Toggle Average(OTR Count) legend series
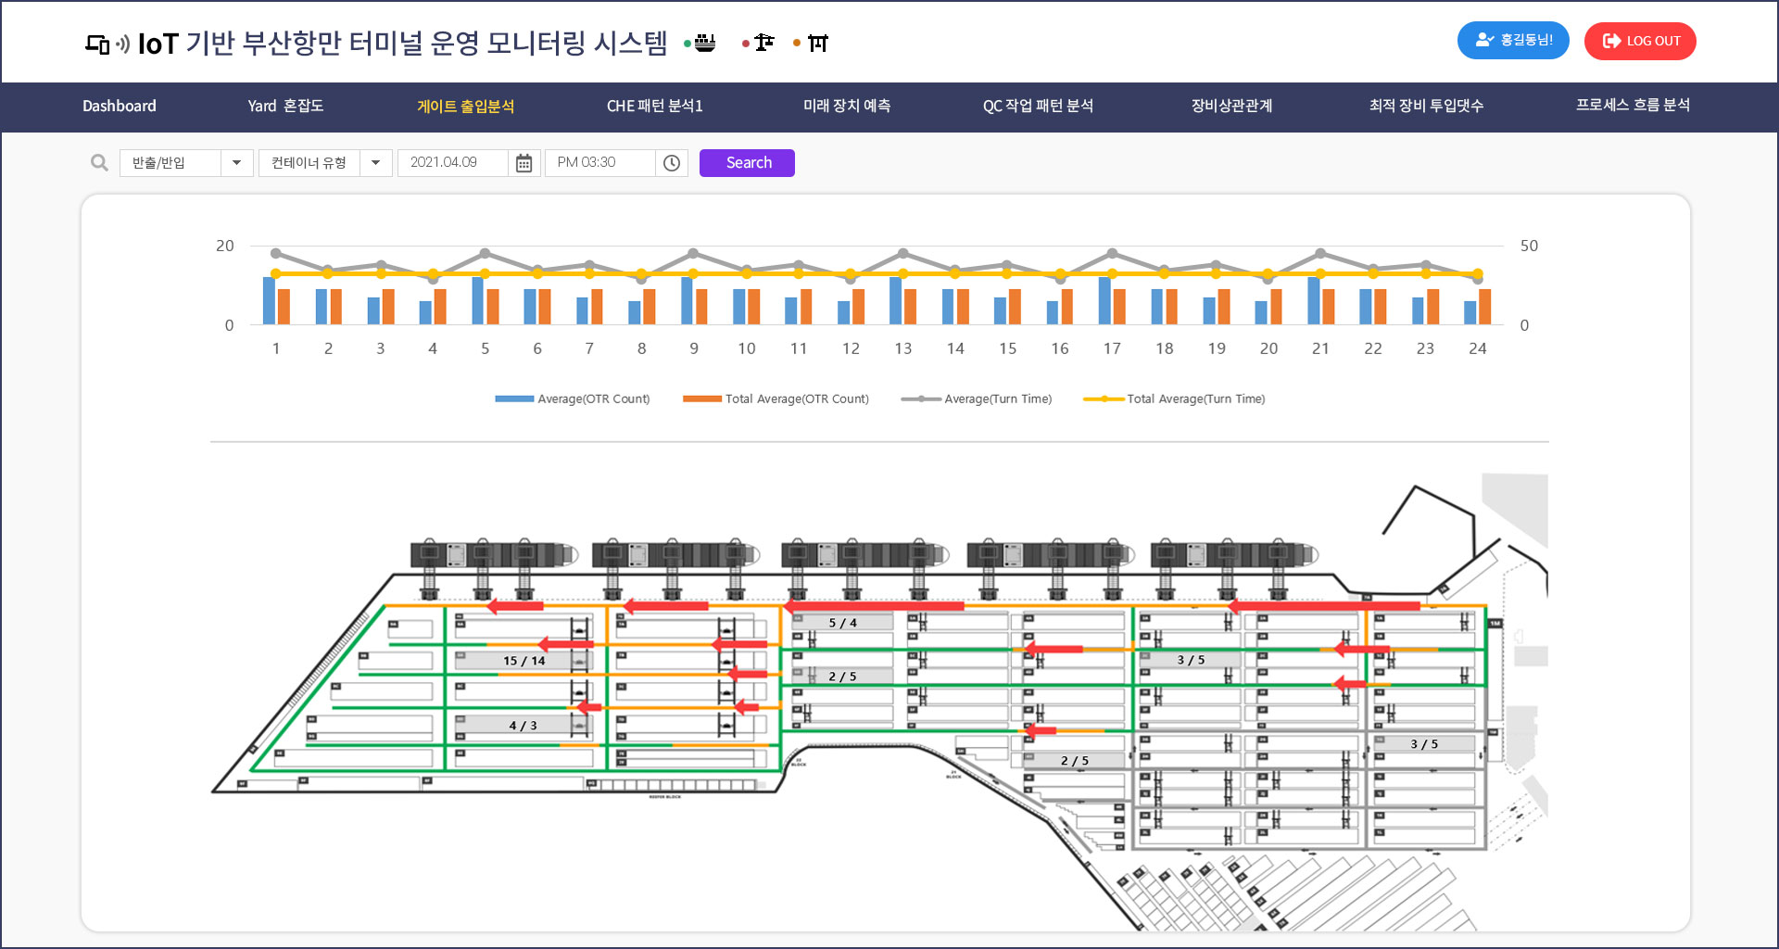Image resolution: width=1779 pixels, height=949 pixels. click(573, 399)
